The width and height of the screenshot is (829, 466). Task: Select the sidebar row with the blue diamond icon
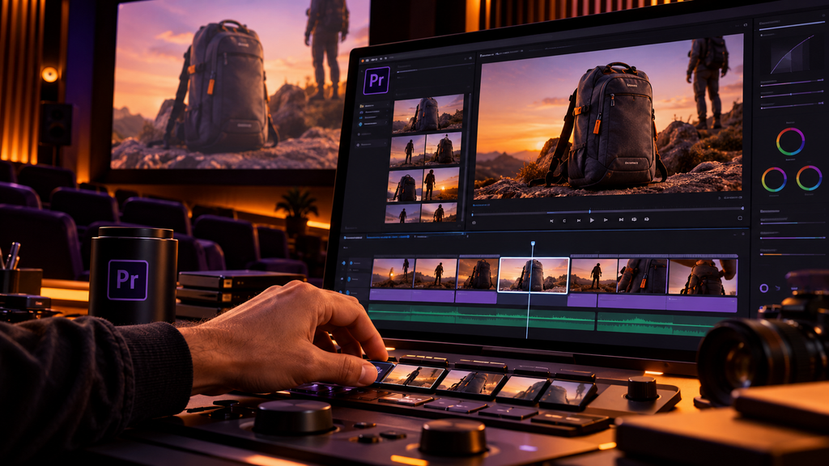coord(373,124)
